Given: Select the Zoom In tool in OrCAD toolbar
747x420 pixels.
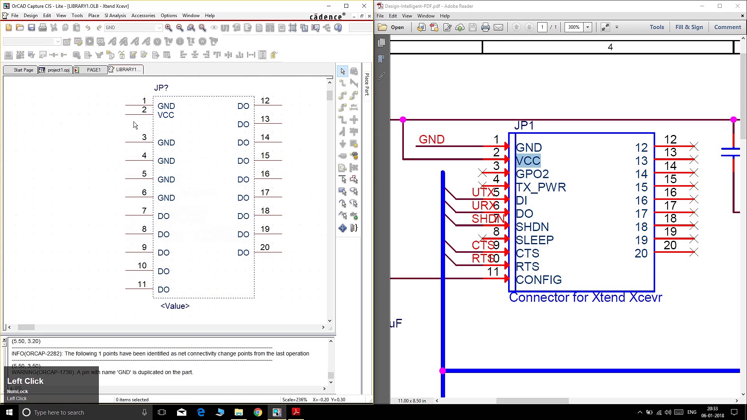Looking at the screenshot, I should pyautogui.click(x=169, y=28).
